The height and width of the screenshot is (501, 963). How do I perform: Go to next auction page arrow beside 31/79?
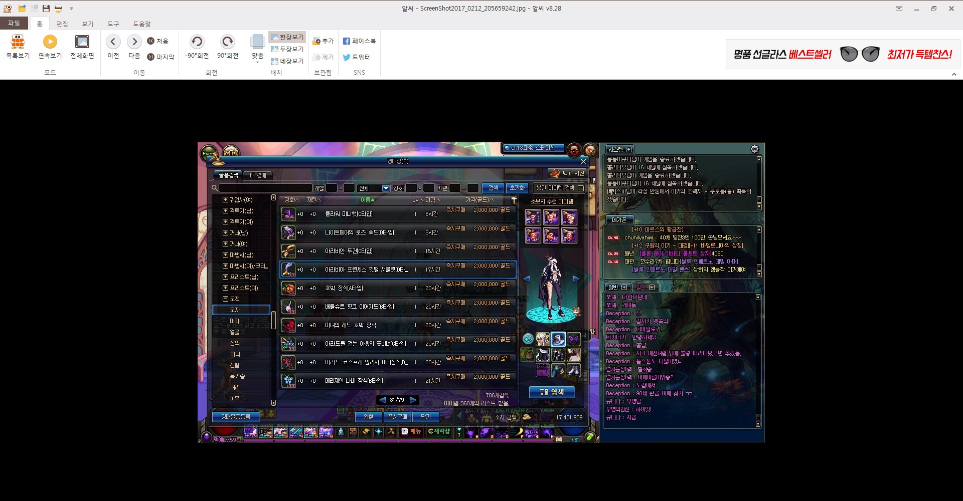click(413, 400)
